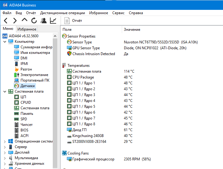Viewport: 223px width, 169px height.
Task: Collapse the Системная плата tree node
Action: tap(5, 91)
